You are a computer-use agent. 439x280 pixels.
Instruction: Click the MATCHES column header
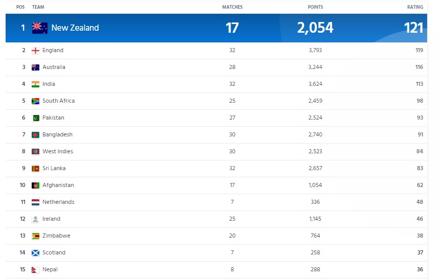click(x=233, y=7)
